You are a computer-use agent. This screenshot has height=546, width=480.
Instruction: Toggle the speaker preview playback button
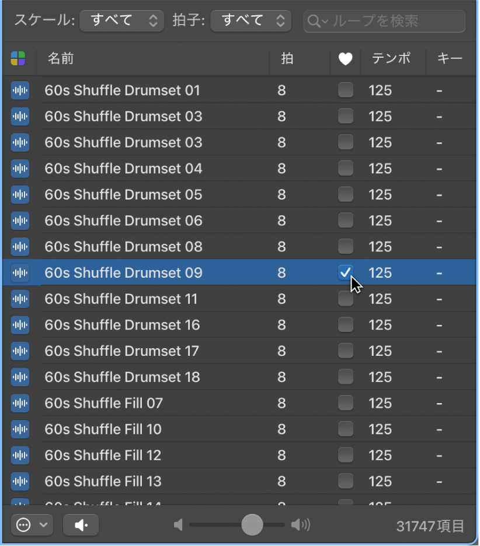[81, 525]
